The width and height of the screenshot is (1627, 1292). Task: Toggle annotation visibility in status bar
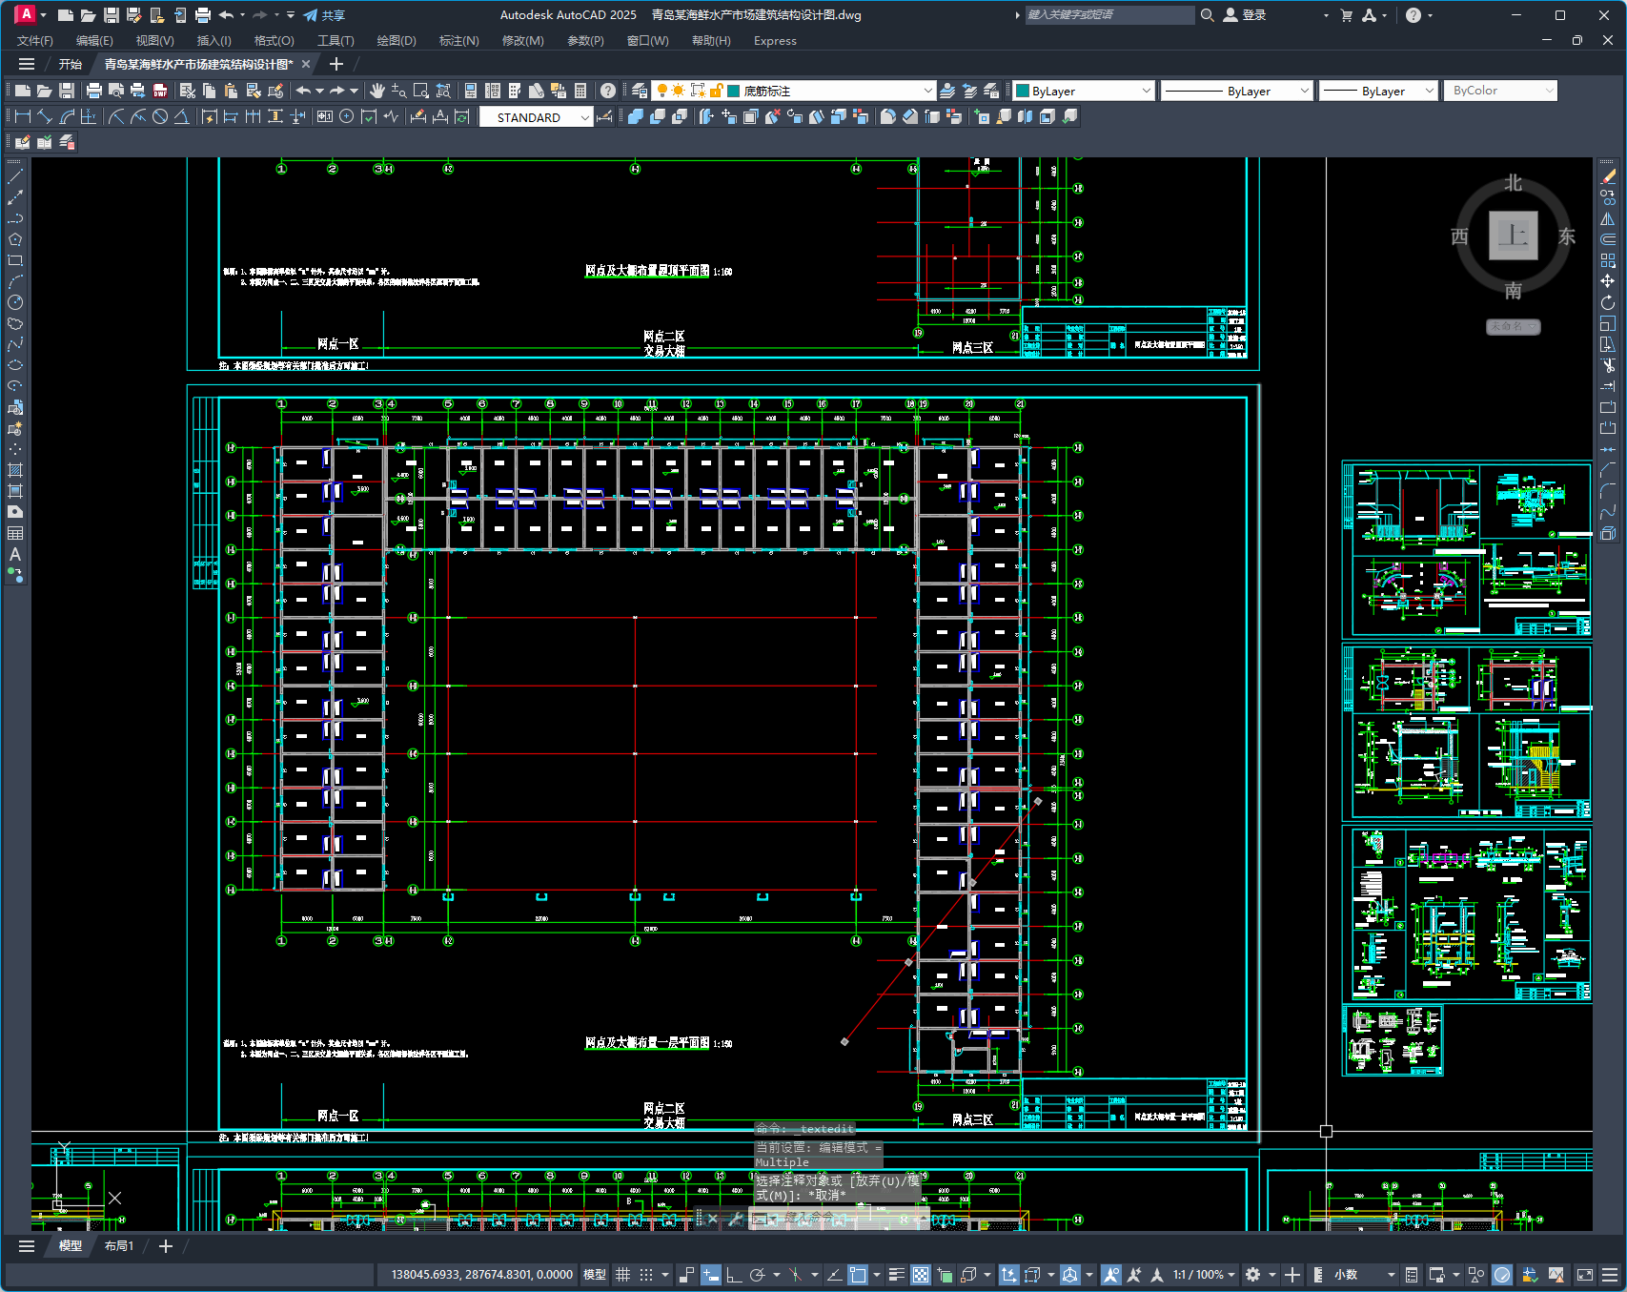[x=1111, y=1275]
